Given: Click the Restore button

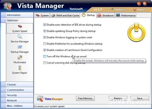Looking at the screenshot, I should [x=118, y=98].
